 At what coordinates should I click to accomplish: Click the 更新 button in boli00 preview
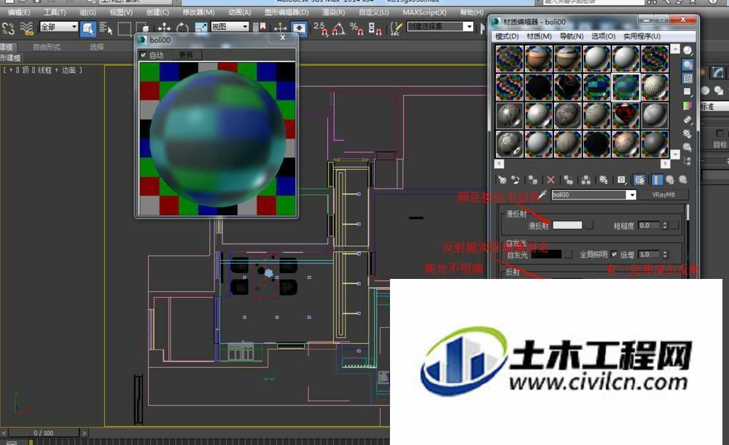186,55
